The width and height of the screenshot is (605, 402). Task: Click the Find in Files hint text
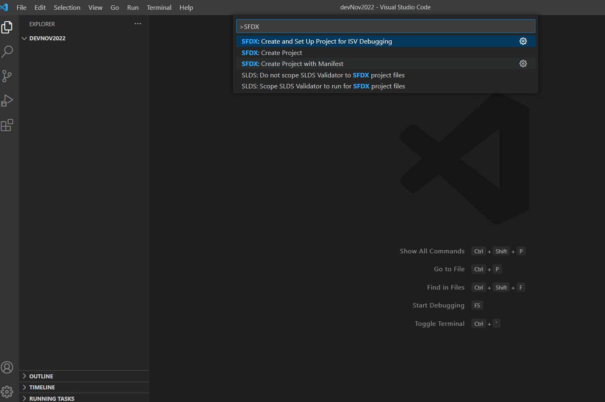point(445,287)
